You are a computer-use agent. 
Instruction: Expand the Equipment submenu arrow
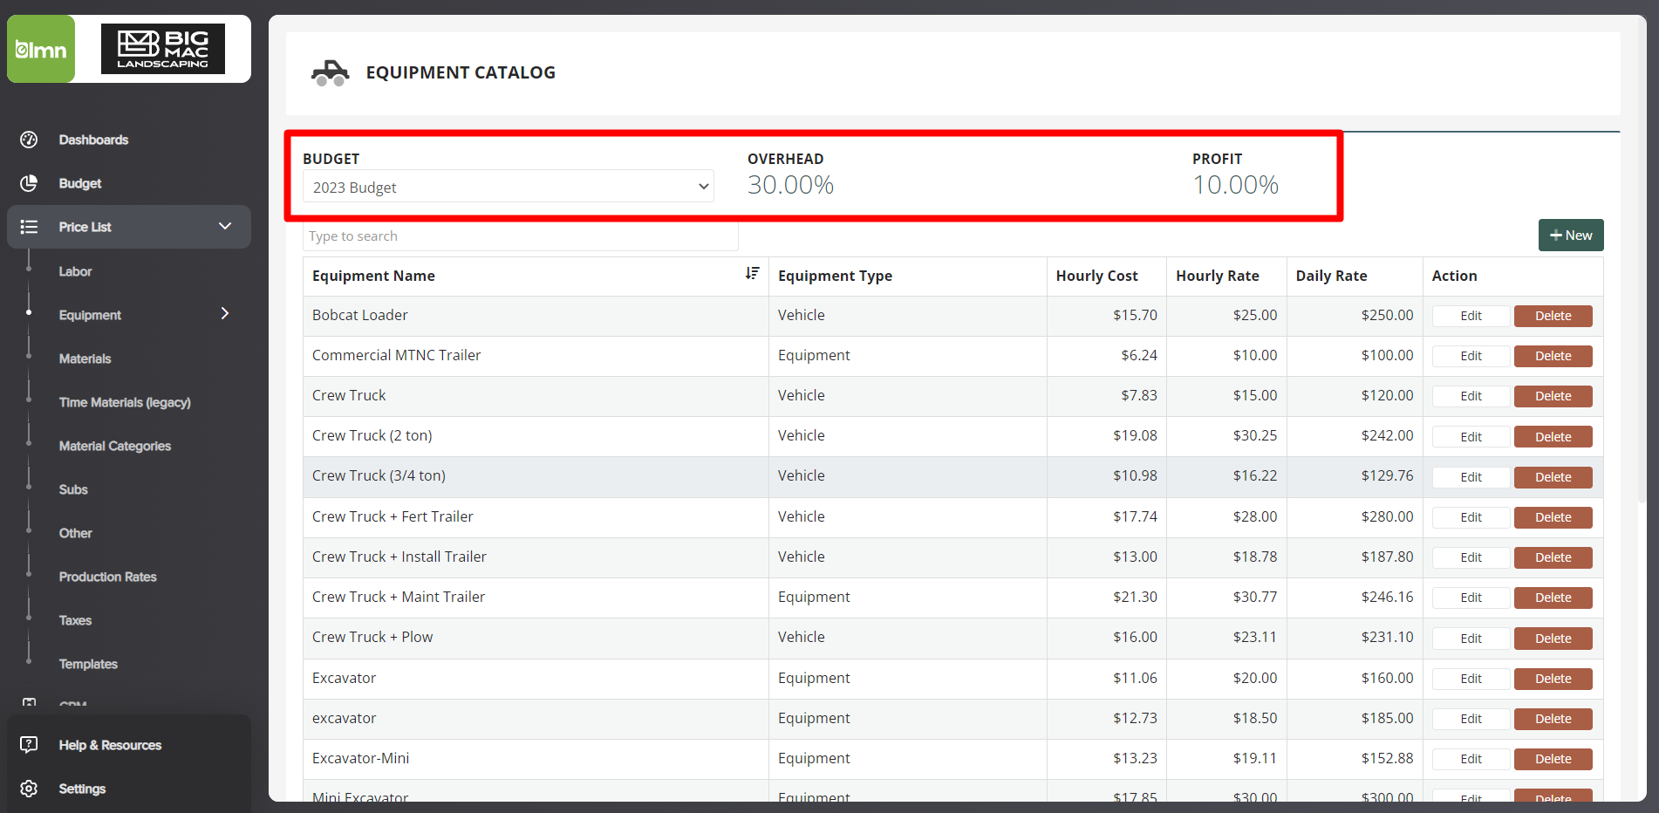[225, 314]
